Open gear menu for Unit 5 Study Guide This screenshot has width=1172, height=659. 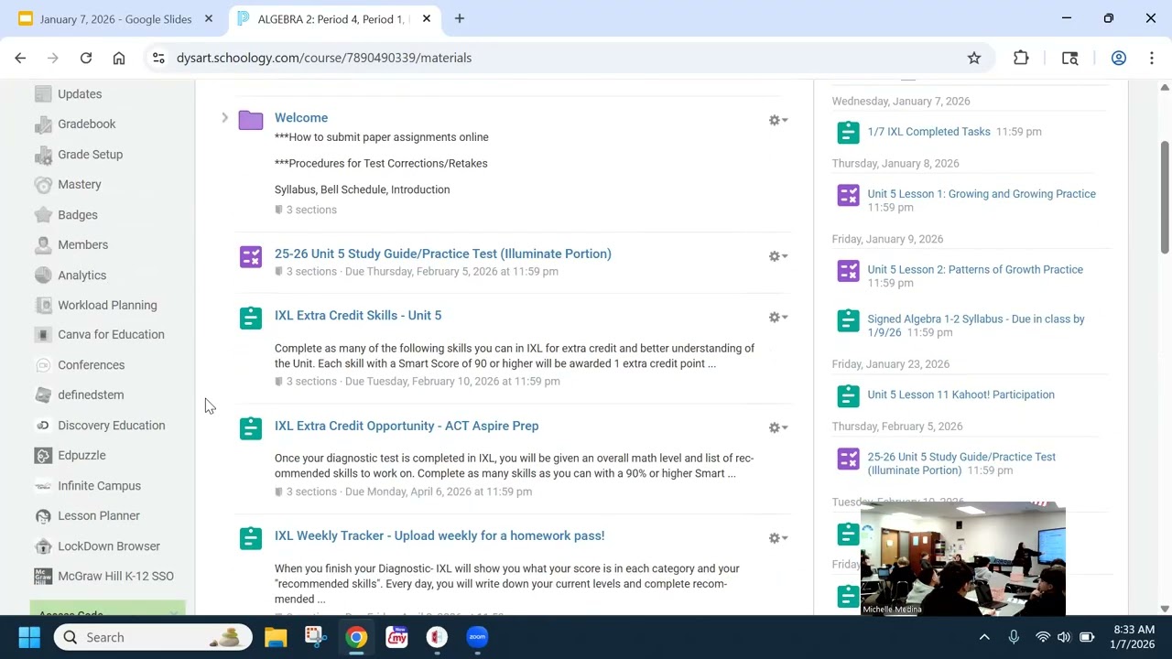pos(778,256)
